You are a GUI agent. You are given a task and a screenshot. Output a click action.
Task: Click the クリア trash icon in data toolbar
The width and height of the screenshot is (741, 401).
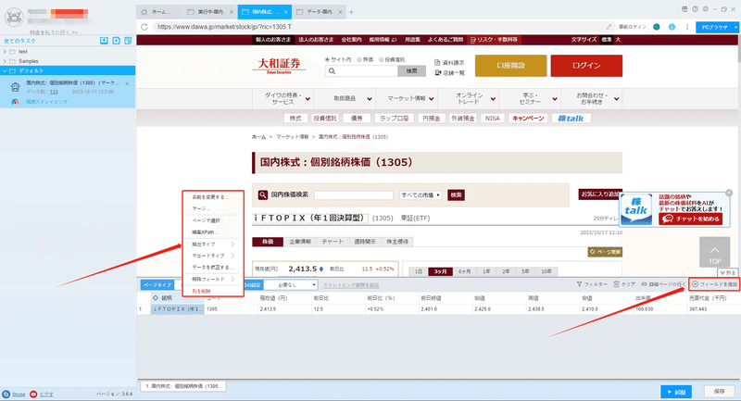click(616, 284)
